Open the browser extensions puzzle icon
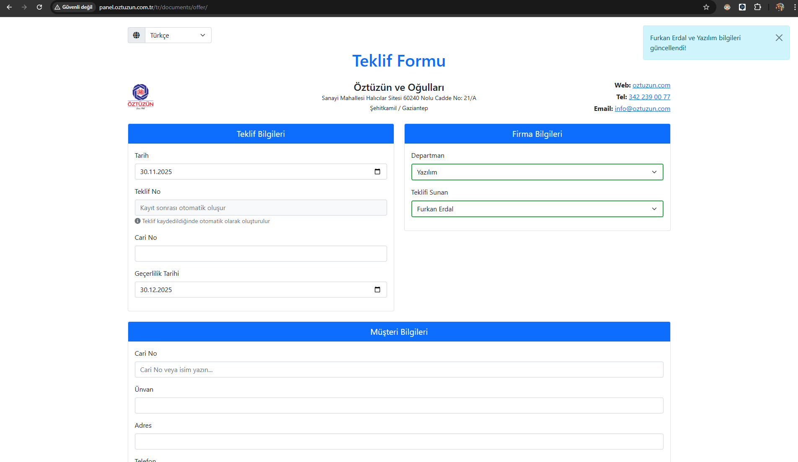 click(757, 7)
